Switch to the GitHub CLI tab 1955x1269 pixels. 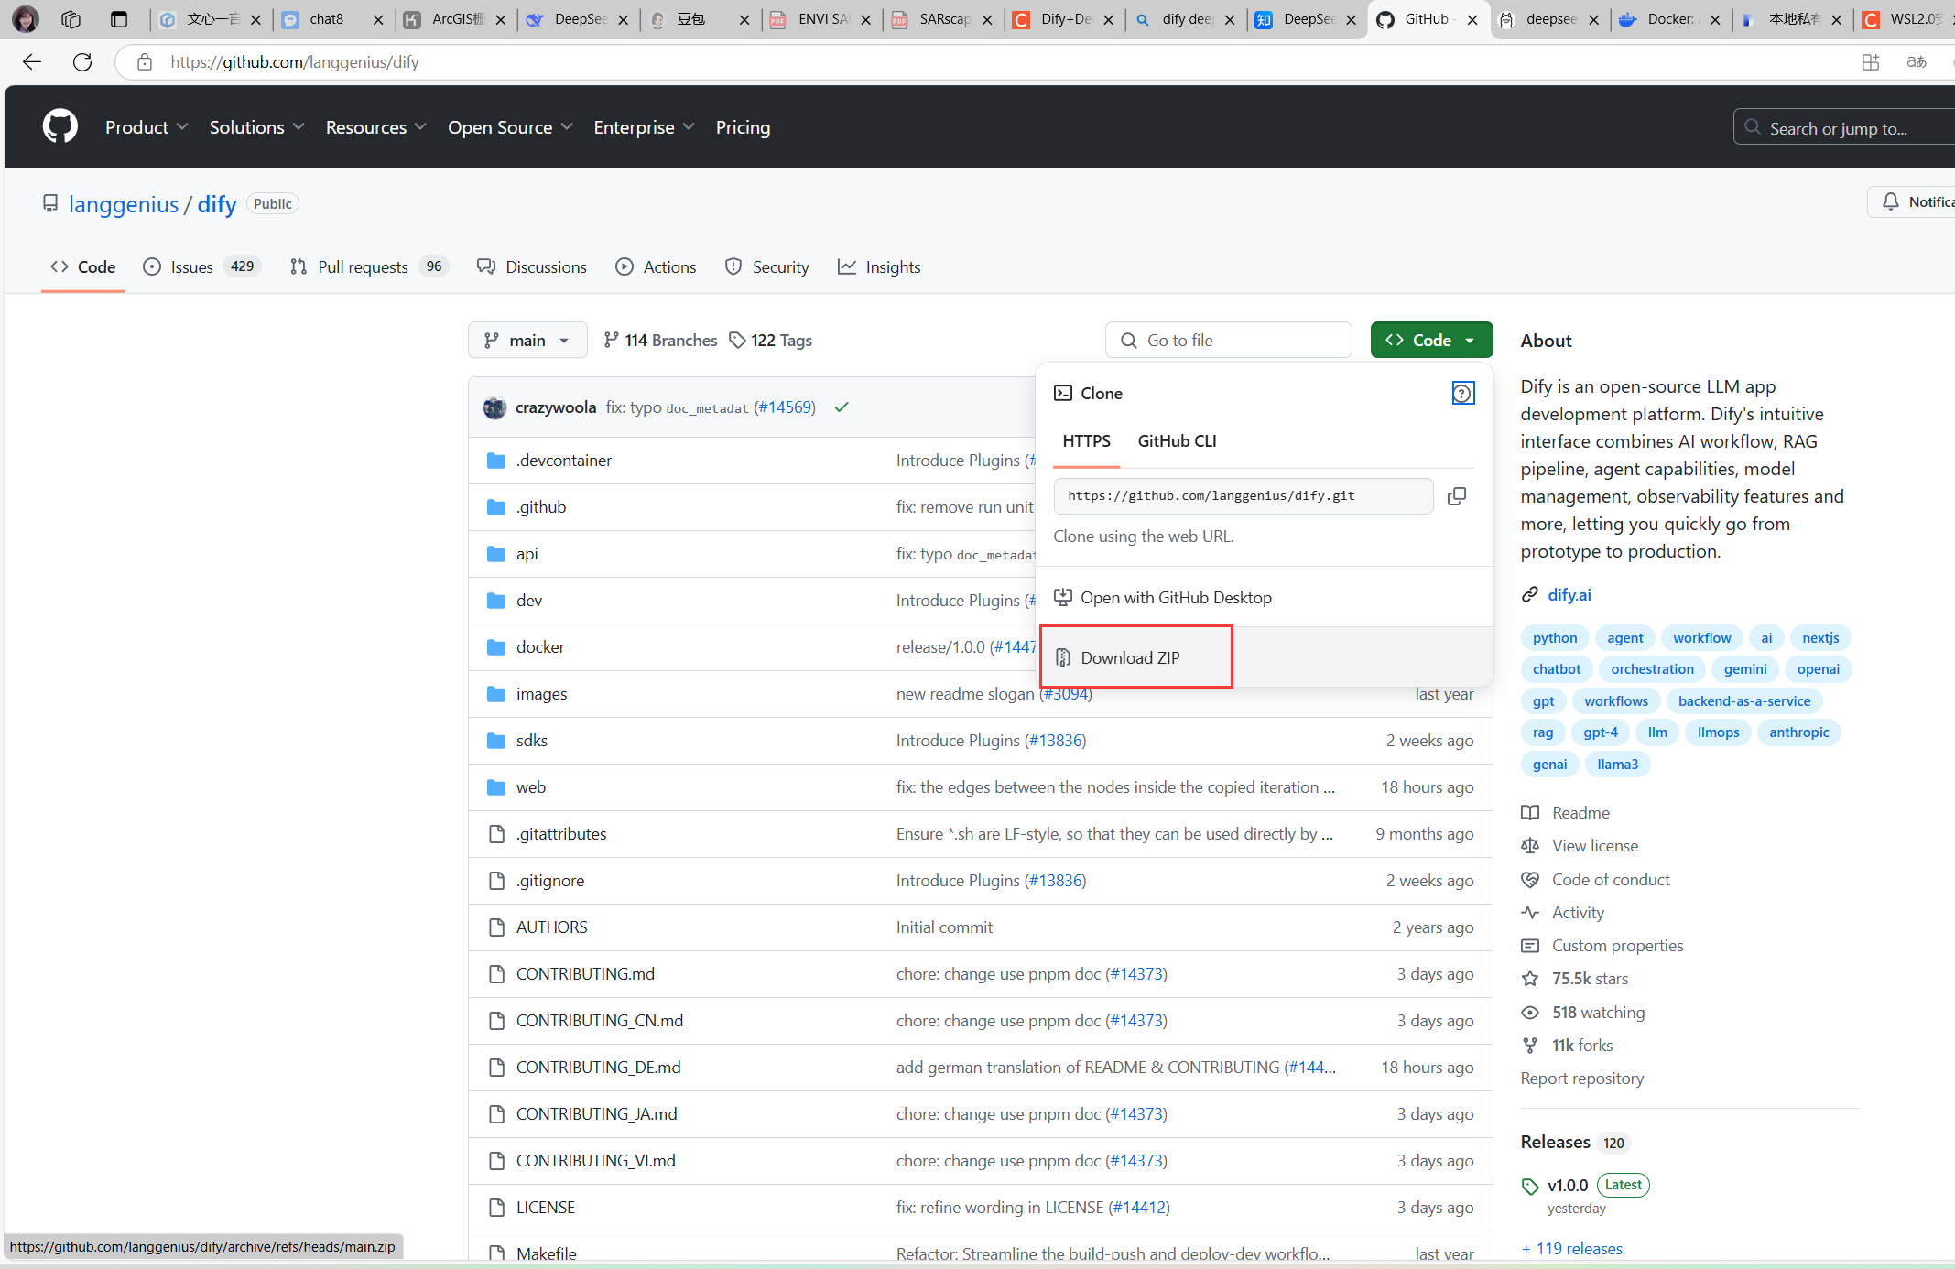pos(1177,441)
